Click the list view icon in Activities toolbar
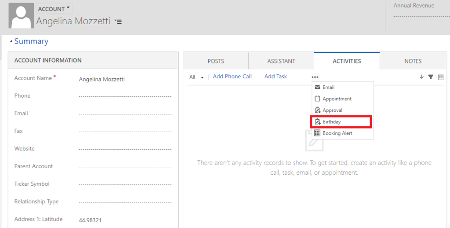Image resolution: width=450 pixels, height=228 pixels. click(x=441, y=77)
